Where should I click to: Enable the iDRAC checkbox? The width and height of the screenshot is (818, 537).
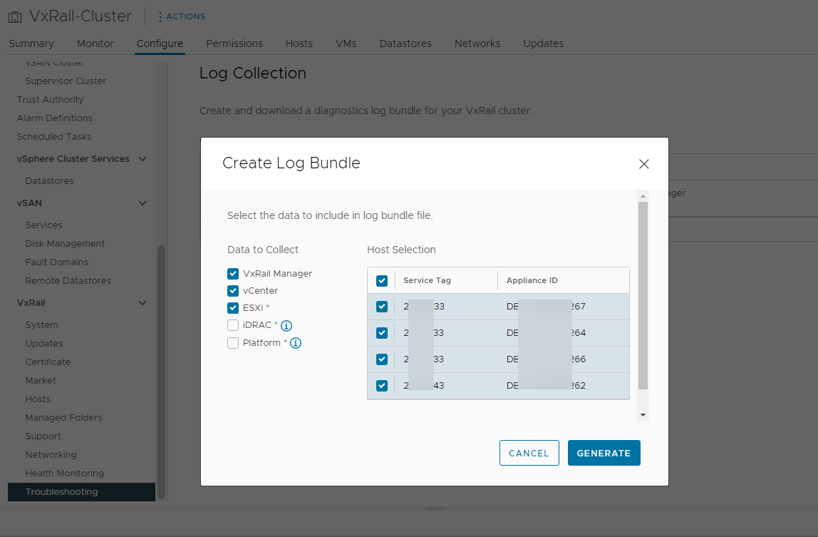point(233,325)
